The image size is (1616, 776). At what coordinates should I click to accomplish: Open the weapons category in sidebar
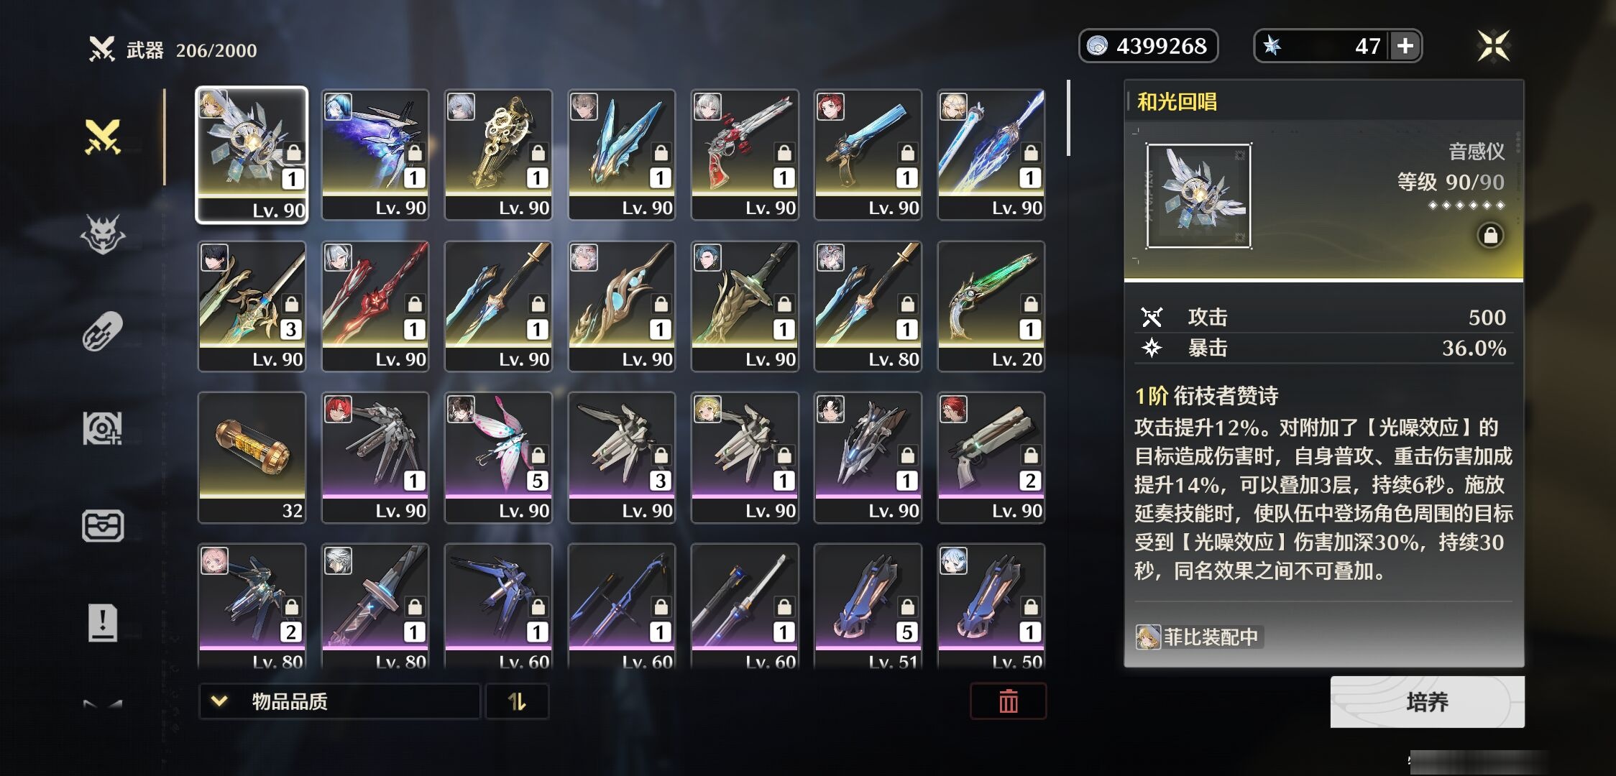[x=103, y=137]
